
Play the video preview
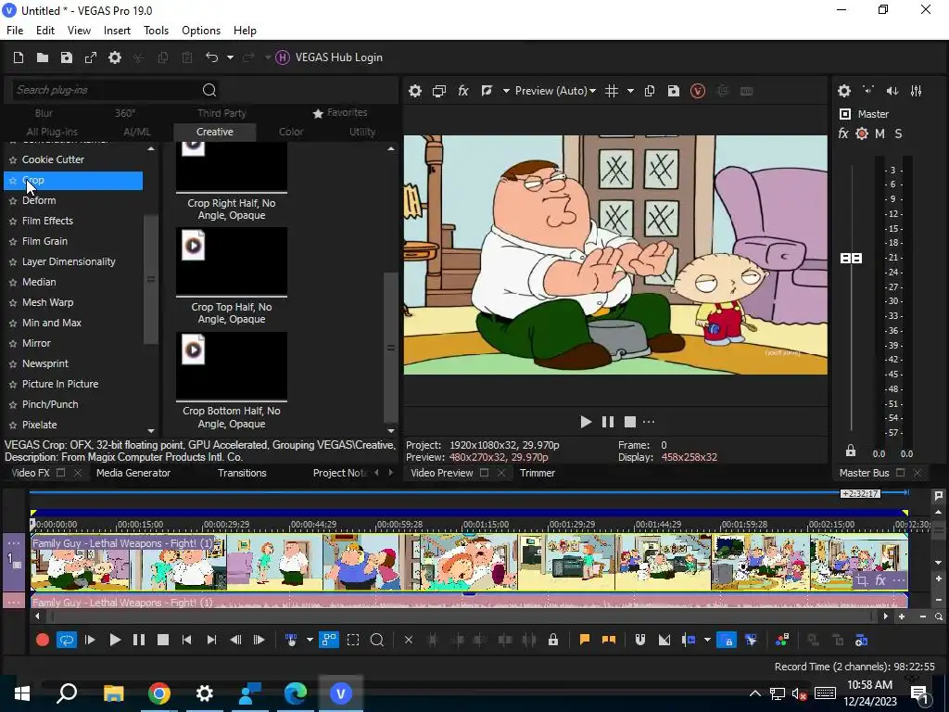(x=586, y=422)
